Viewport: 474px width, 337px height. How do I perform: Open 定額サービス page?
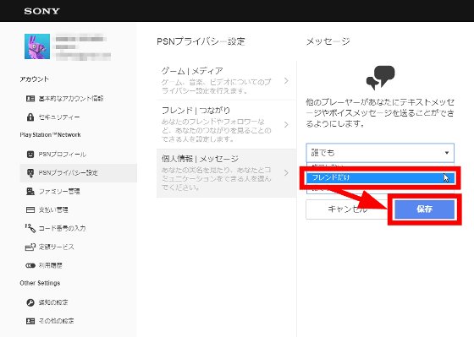tap(56, 247)
